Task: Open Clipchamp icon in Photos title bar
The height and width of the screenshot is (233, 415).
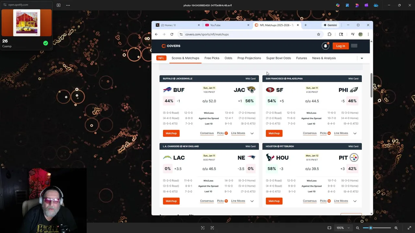Action: (366, 5)
